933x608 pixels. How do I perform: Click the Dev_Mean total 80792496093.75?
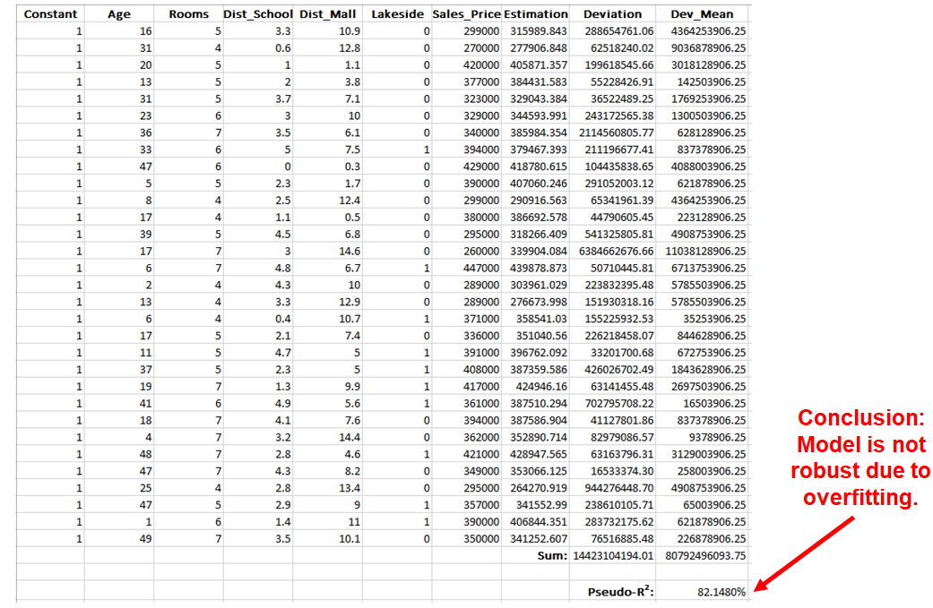click(x=703, y=555)
